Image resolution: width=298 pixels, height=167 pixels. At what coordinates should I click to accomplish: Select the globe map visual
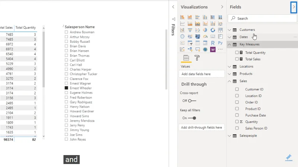coord(182,36)
